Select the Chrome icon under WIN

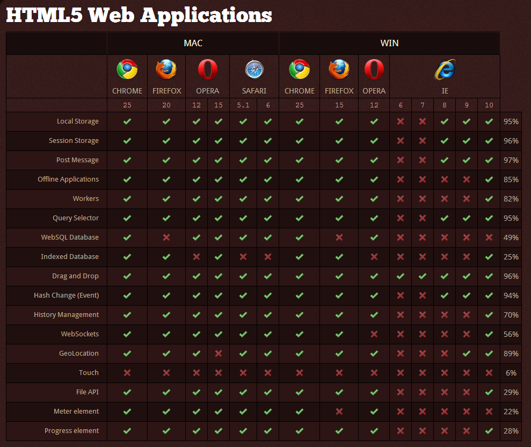click(x=300, y=69)
